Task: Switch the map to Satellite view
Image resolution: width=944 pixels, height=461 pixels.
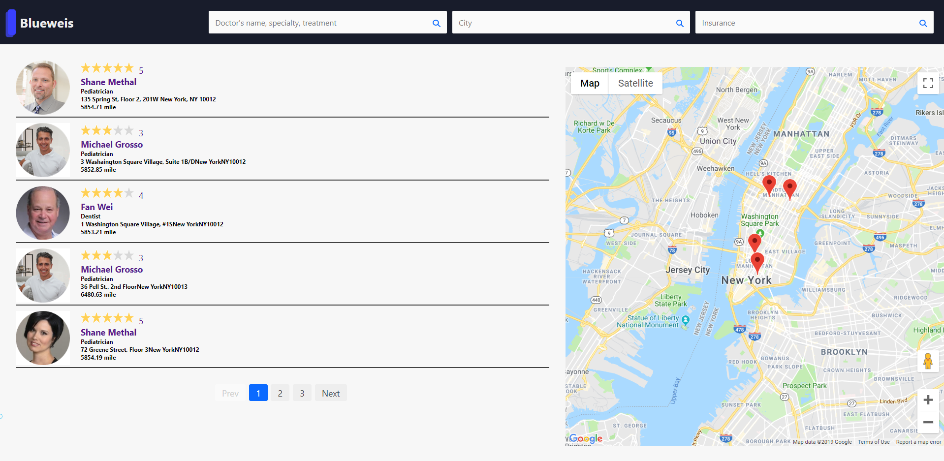Action: point(635,83)
